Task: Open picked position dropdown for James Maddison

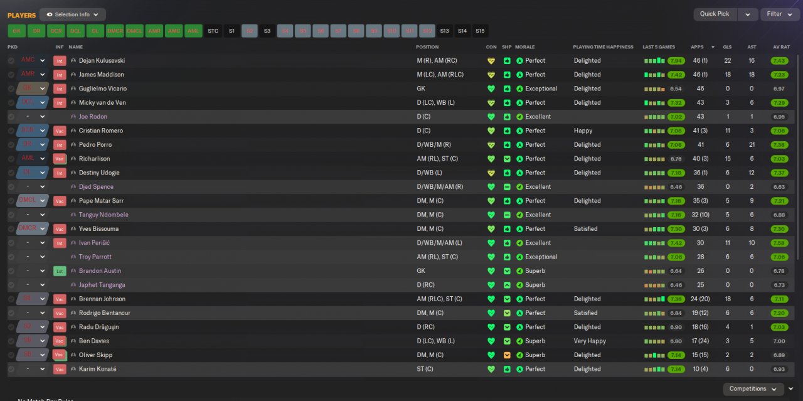Action: pyautogui.click(x=43, y=75)
